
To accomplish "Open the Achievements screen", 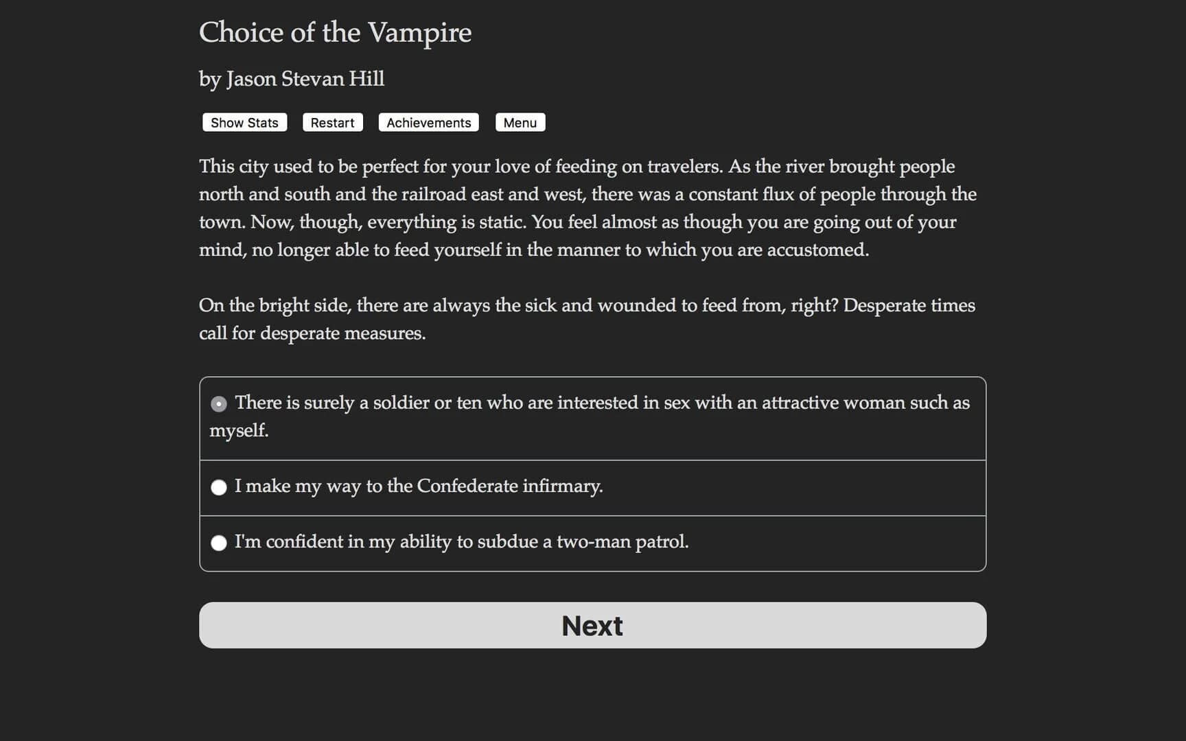I will pos(428,122).
